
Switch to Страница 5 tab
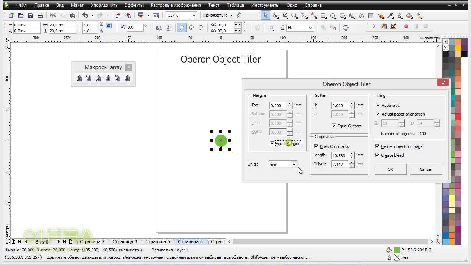click(x=157, y=242)
